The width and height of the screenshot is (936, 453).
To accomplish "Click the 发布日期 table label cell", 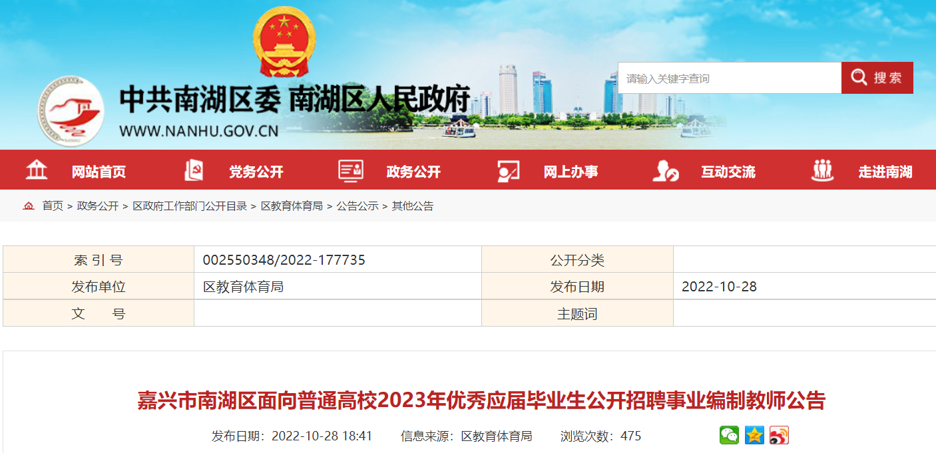I will 577,287.
